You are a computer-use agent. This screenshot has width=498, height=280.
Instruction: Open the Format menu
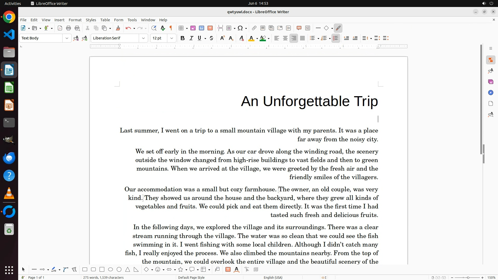75,20
